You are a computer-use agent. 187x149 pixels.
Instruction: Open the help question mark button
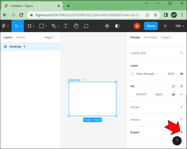point(177,141)
